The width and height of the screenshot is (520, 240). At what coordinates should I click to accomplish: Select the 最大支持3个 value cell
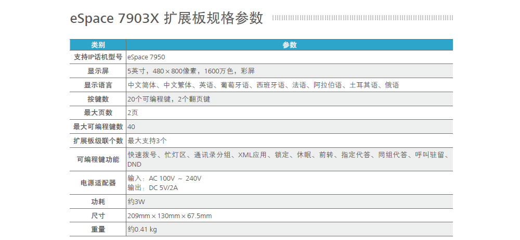click(147, 141)
